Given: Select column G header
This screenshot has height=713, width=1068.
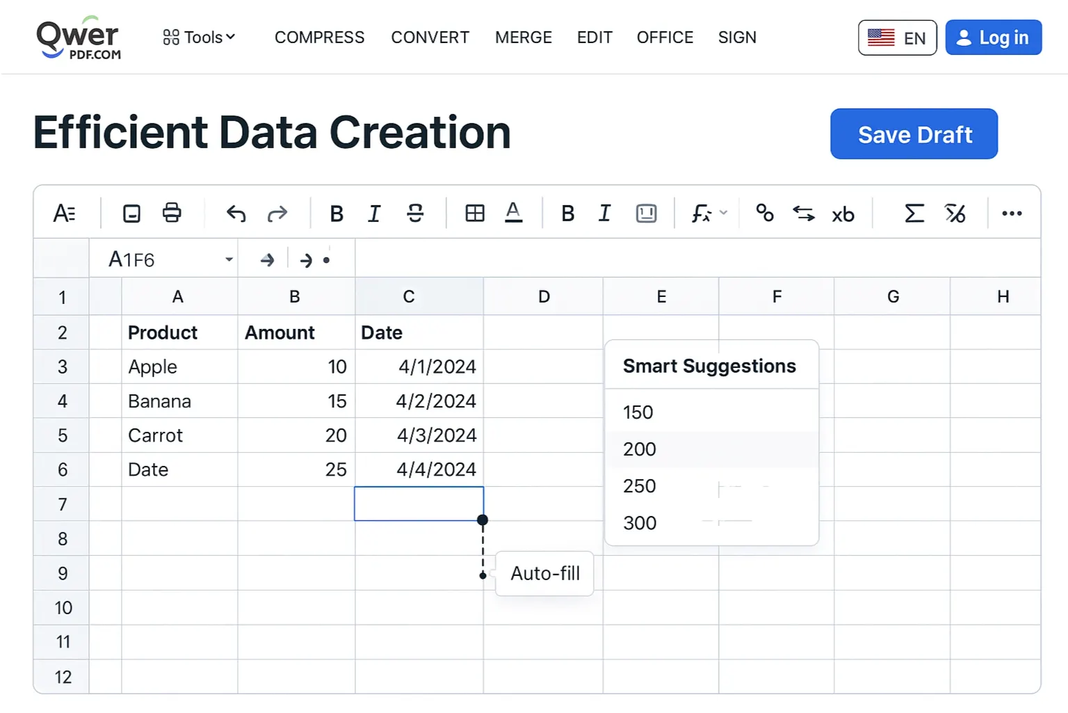Looking at the screenshot, I should coord(892,296).
